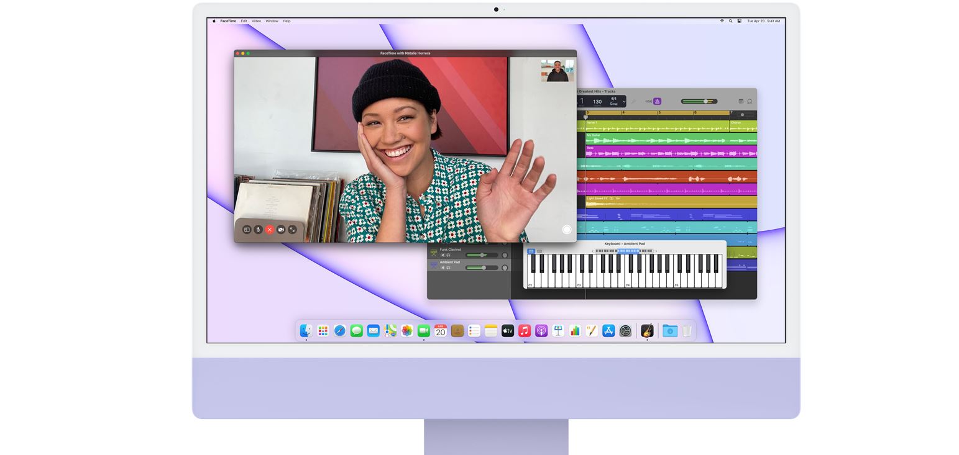Toggle the purple metronome button
The height and width of the screenshot is (455, 959).
point(657,101)
